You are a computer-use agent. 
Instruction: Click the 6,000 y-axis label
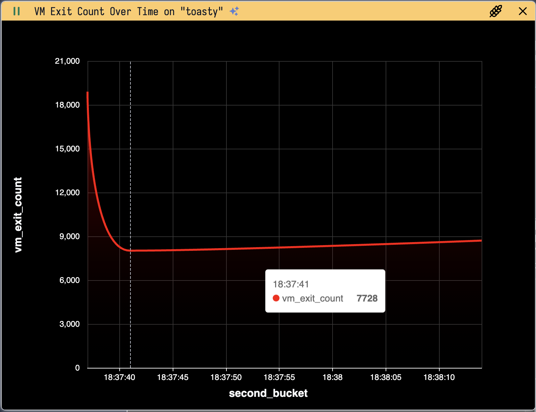click(x=70, y=280)
